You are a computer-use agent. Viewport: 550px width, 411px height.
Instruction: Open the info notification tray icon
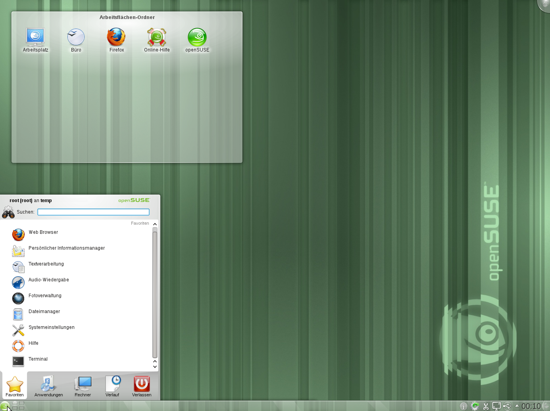463,406
